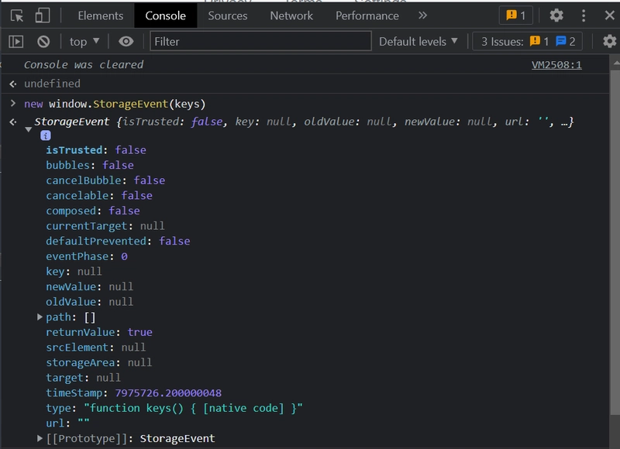Viewport: 620px width, 449px height.
Task: Open the three-dot customize DevTools menu
Action: [x=584, y=15]
